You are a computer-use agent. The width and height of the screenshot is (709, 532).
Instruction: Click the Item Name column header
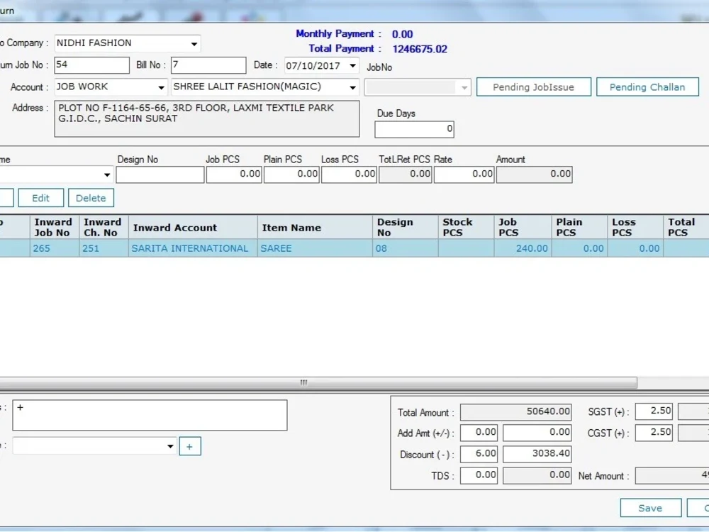316,227
